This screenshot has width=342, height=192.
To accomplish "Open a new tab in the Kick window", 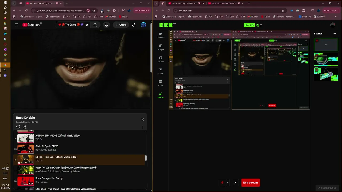I will click(x=249, y=3).
